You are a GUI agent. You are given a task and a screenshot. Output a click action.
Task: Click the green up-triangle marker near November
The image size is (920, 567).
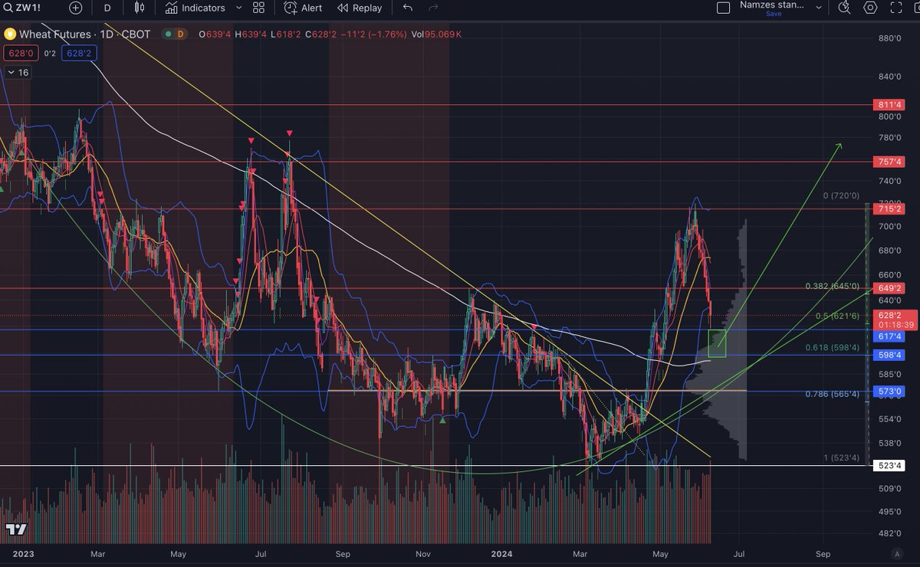(442, 419)
